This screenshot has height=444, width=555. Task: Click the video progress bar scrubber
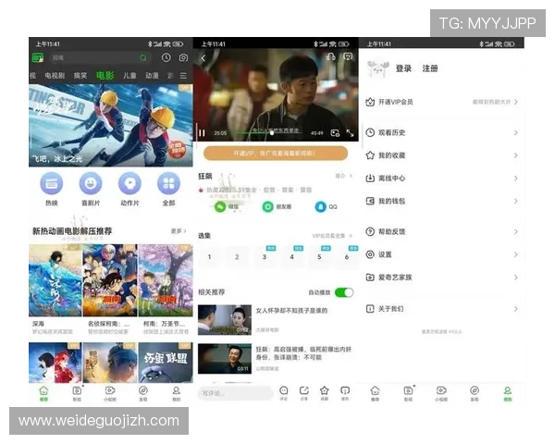[x=272, y=133]
